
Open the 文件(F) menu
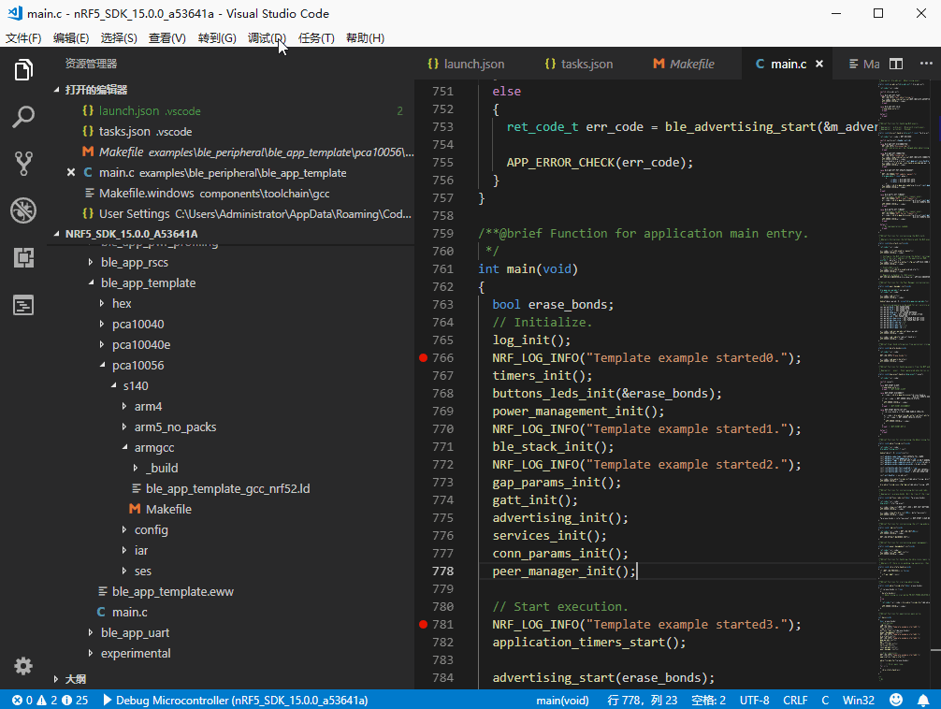click(22, 37)
